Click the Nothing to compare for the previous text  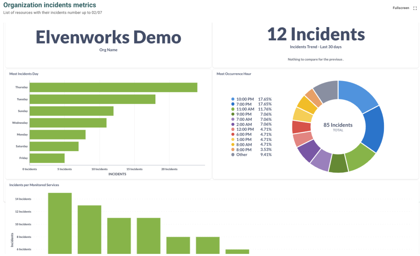point(315,59)
